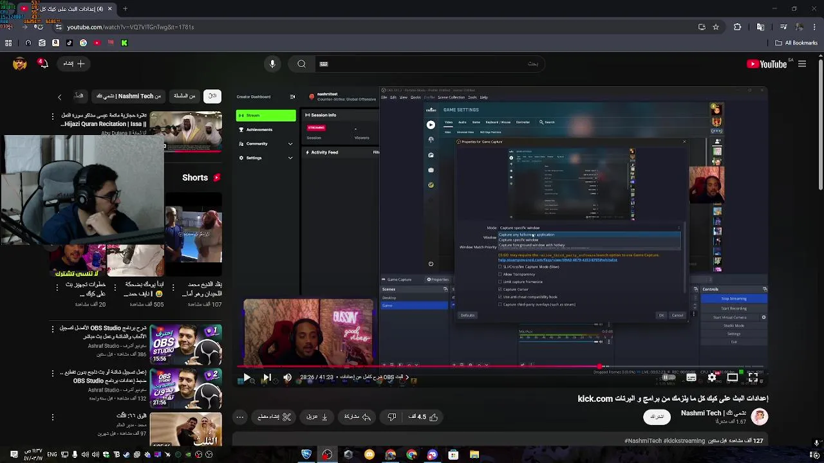The height and width of the screenshot is (463, 824).
Task: Open the YouTube account avatar menu
Action: click(x=20, y=64)
